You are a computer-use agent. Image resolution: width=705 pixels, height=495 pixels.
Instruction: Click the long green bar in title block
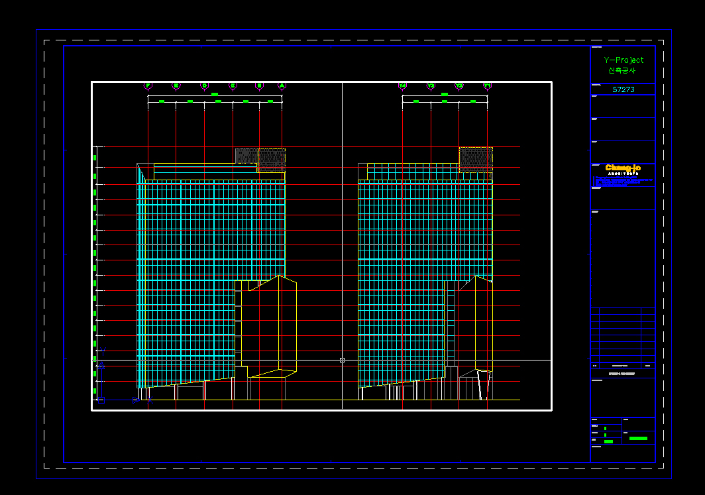(x=638, y=438)
